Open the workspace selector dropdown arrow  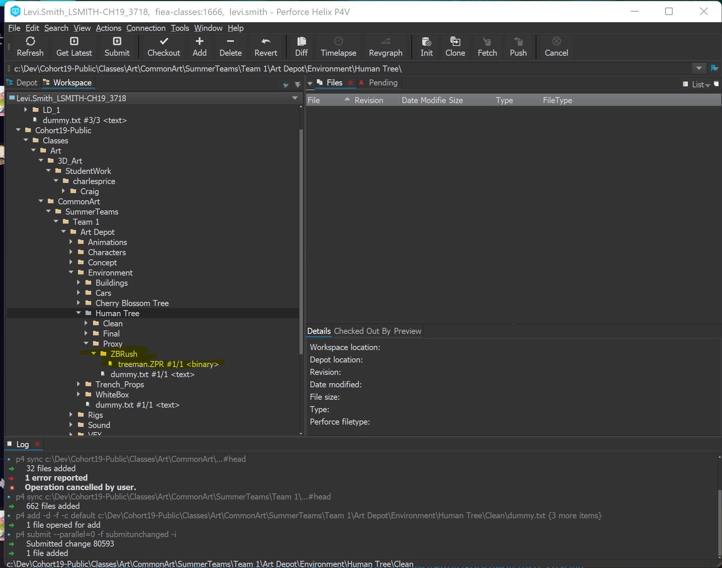pos(295,98)
